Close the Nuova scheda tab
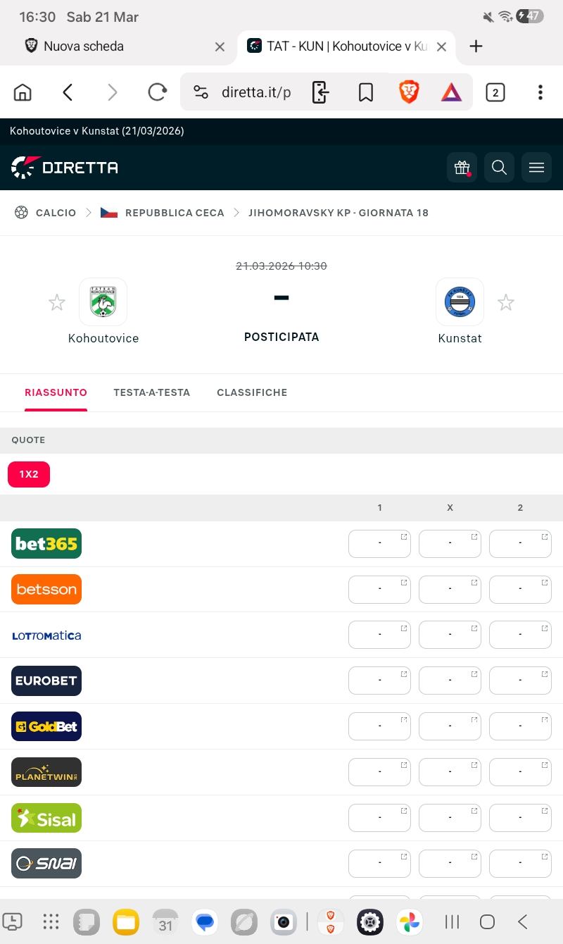This screenshot has height=944, width=563. [x=220, y=46]
